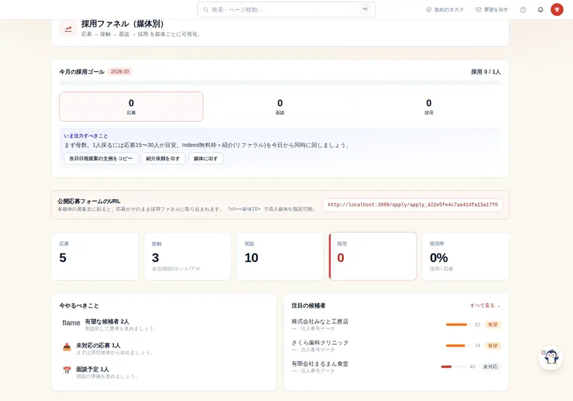Screen dimensions: 573x401
Task: Click the public apply form URL box
Action: (413, 205)
